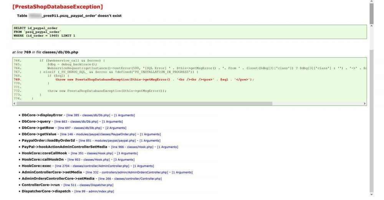The image size is (384, 200).
Task: Show arguments for AdminControllerCore->setMedia
Action: pos(182,173)
